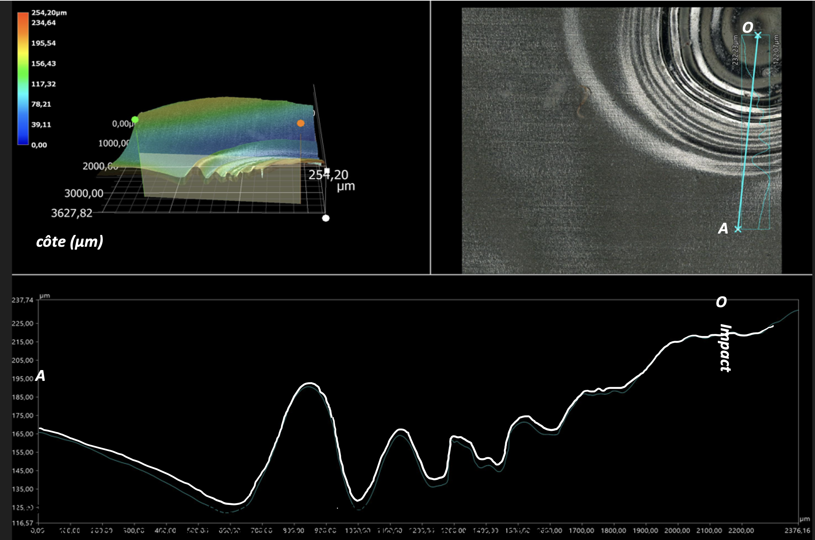Click the orange marker dot on 3D surface
815x540 pixels.
[301, 123]
